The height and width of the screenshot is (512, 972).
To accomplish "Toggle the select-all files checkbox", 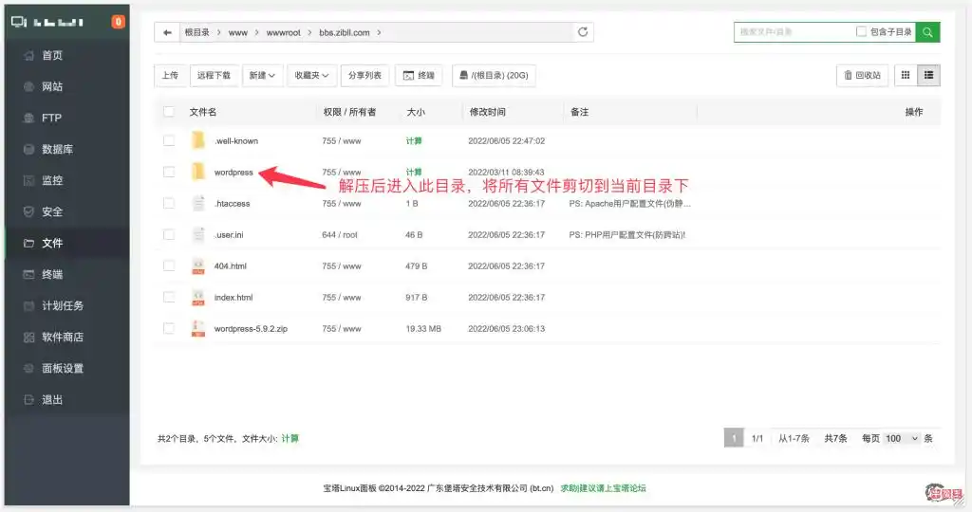I will 169,112.
